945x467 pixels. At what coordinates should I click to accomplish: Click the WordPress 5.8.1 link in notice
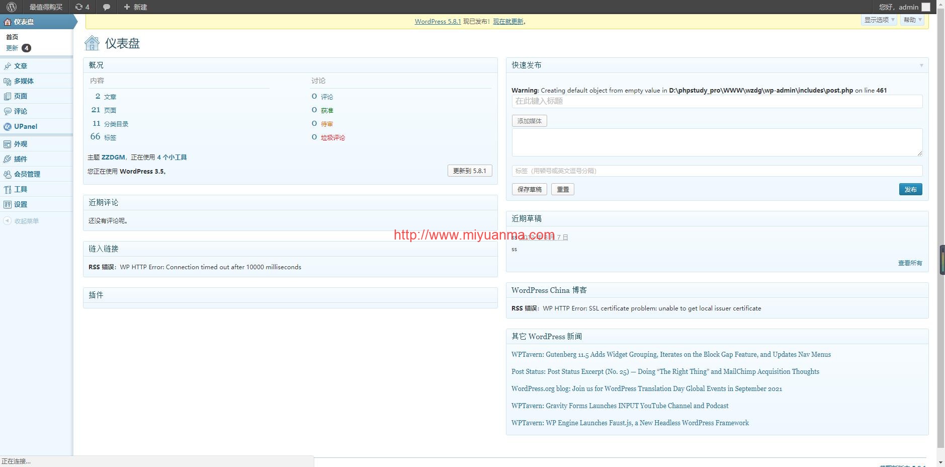438,22
